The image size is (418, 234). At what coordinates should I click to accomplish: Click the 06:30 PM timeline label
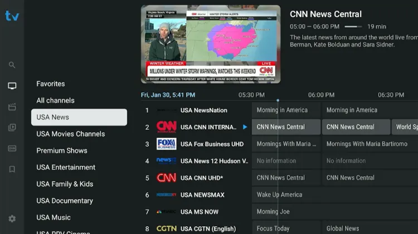(391, 95)
